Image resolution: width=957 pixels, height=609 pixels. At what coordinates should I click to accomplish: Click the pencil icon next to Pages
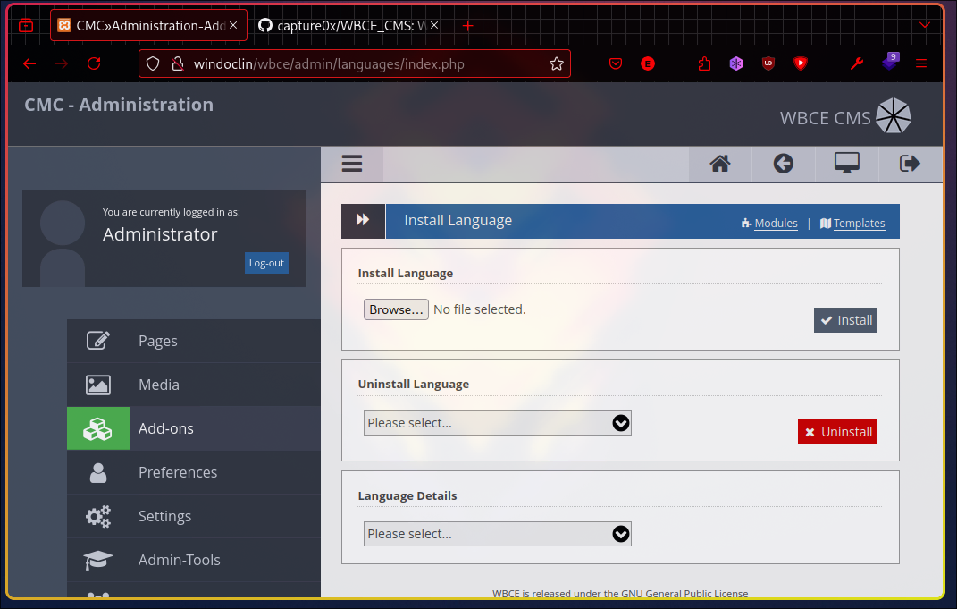[x=98, y=341]
